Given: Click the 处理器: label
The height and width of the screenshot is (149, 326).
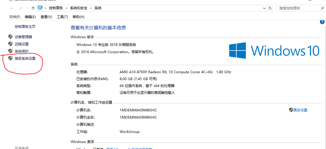Looking at the screenshot, I should point(82,72).
